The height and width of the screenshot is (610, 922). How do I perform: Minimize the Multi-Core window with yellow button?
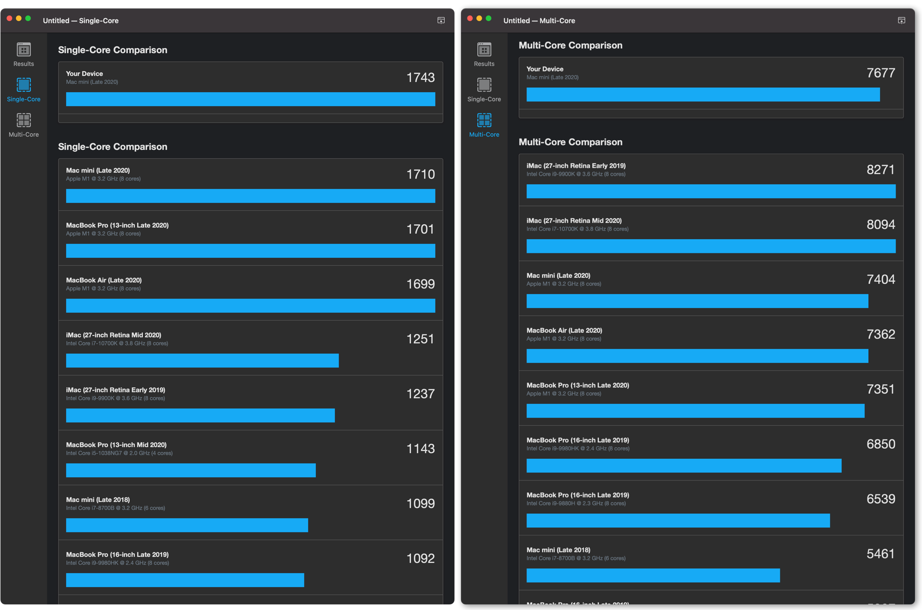tap(479, 19)
